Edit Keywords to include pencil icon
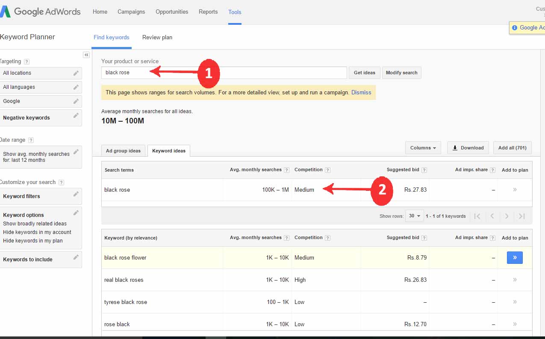The height and width of the screenshot is (339, 545). [76, 257]
